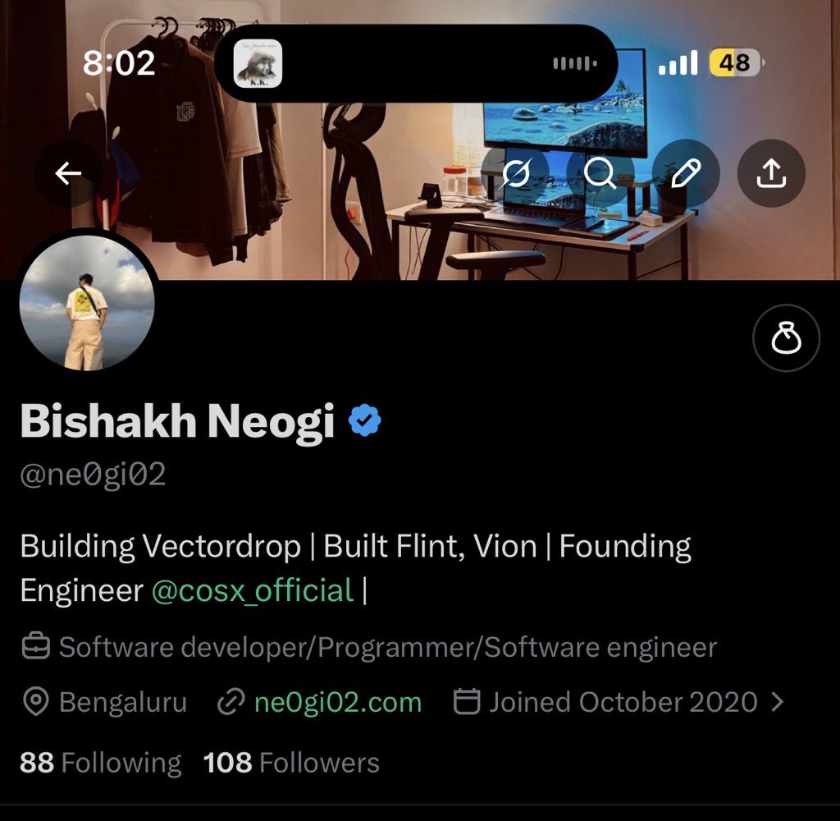Tap the back arrow icon
The height and width of the screenshot is (821, 840).
(68, 173)
